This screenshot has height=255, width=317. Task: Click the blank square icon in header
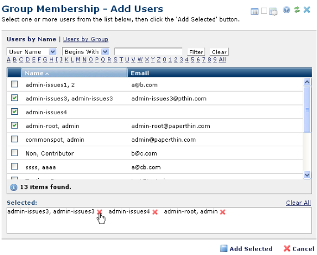tap(264, 10)
